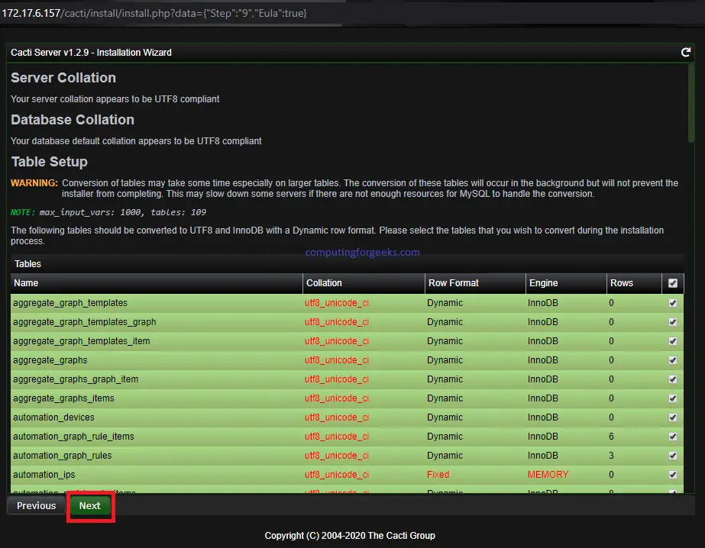Toggle the automation_graph_rule_items checkbox
This screenshot has width=705, height=548.
click(673, 437)
